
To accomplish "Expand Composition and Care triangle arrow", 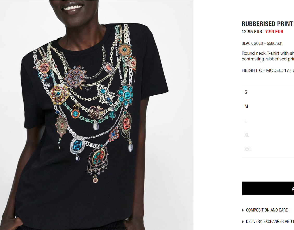I will (243, 210).
